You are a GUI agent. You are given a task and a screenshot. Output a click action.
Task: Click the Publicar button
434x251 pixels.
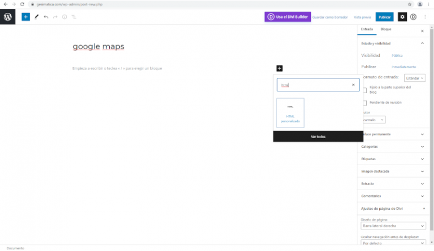(x=384, y=17)
